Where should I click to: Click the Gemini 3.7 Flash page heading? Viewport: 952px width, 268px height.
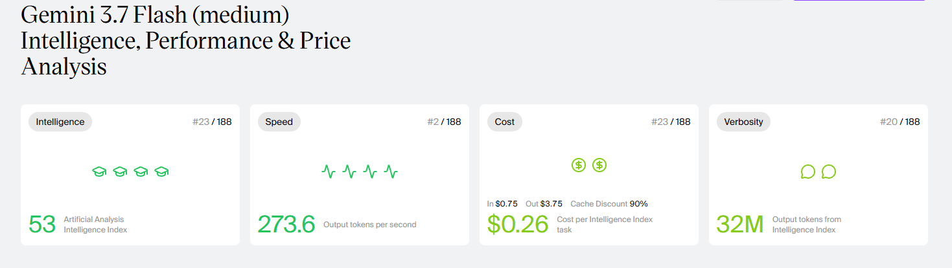(x=186, y=40)
